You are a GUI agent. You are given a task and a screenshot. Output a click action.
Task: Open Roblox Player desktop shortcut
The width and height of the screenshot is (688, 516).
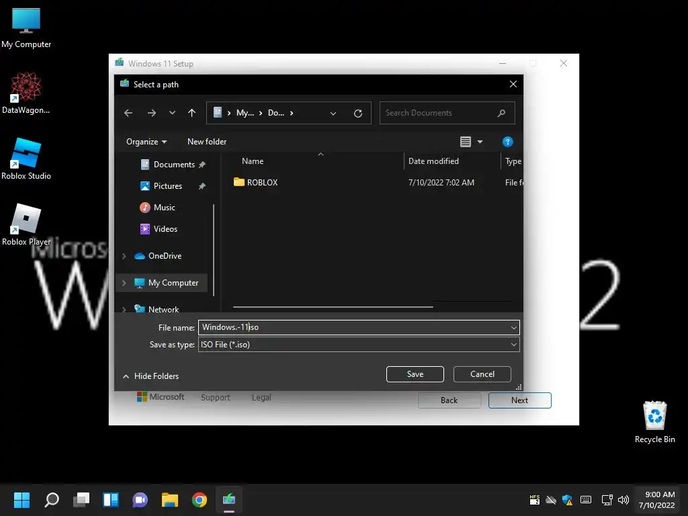pyautogui.click(x=26, y=224)
